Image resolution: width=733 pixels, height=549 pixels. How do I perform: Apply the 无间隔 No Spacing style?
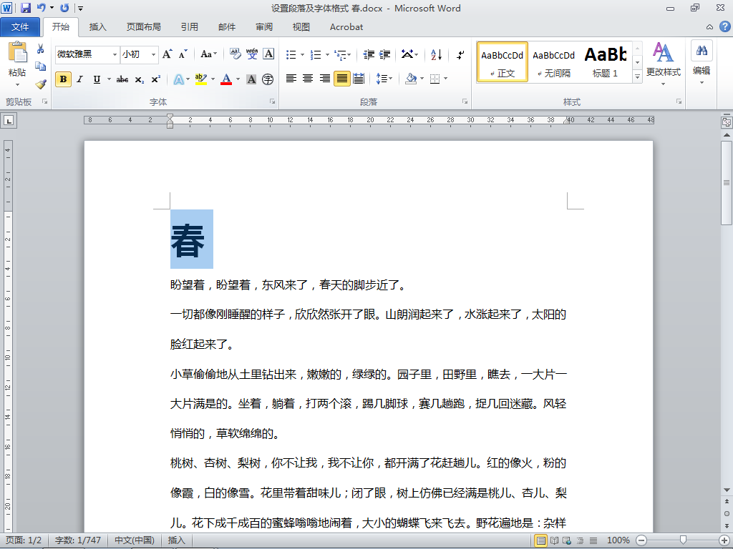tap(553, 62)
